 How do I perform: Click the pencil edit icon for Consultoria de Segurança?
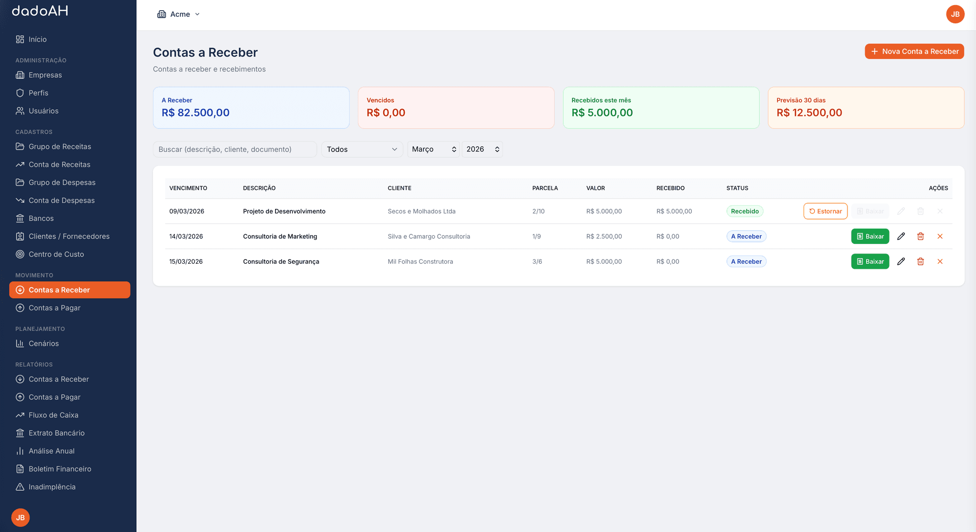point(901,262)
